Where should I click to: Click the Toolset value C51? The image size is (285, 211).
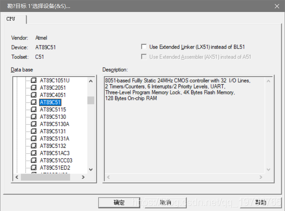tap(39, 57)
